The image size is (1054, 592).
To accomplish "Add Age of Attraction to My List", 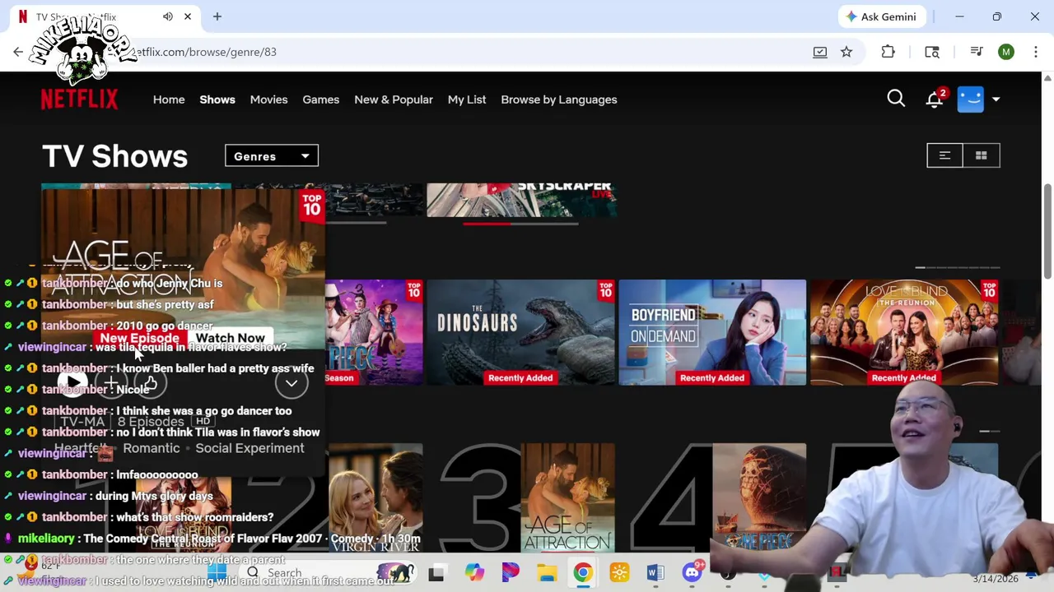I will coord(111,383).
